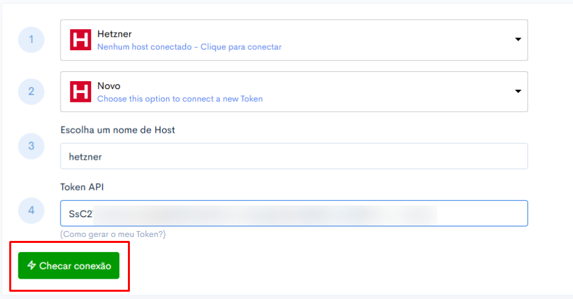Click 'Choose this option to connect a new Token'
The height and width of the screenshot is (299, 573).
(180, 99)
